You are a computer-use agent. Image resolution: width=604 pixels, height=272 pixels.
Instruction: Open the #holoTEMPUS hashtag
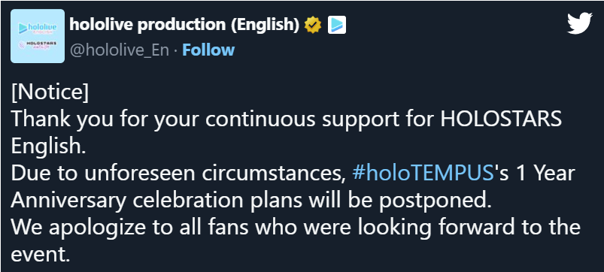tap(423, 173)
